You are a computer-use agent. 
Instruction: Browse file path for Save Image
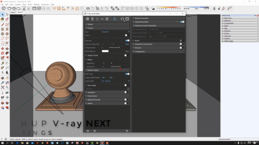click(x=128, y=89)
